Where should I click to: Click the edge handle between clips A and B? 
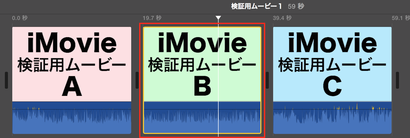pos(137,80)
